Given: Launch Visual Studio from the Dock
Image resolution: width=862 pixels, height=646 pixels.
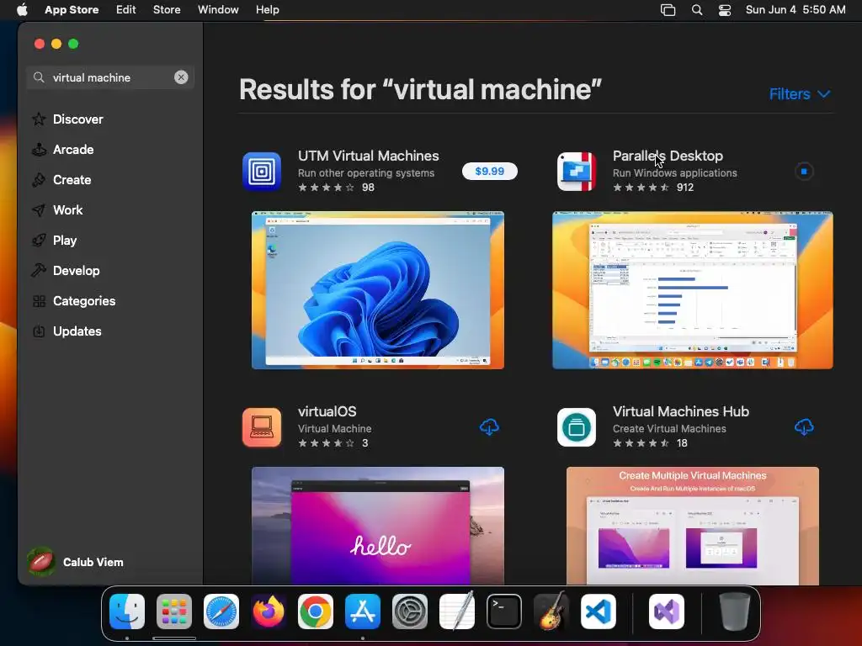Looking at the screenshot, I should (x=667, y=612).
